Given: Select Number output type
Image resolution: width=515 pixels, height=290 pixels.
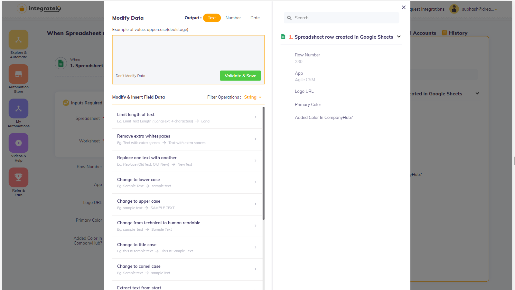Looking at the screenshot, I should [x=233, y=18].
